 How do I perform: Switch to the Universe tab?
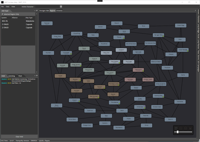click(x=59, y=11)
